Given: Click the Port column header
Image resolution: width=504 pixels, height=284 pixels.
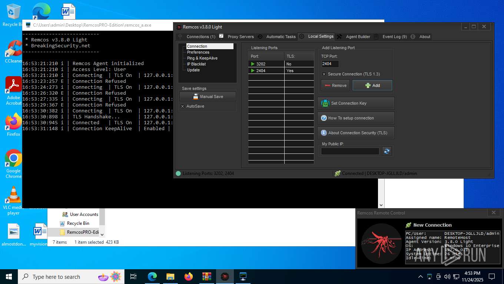Looking at the screenshot, I should [266, 56].
